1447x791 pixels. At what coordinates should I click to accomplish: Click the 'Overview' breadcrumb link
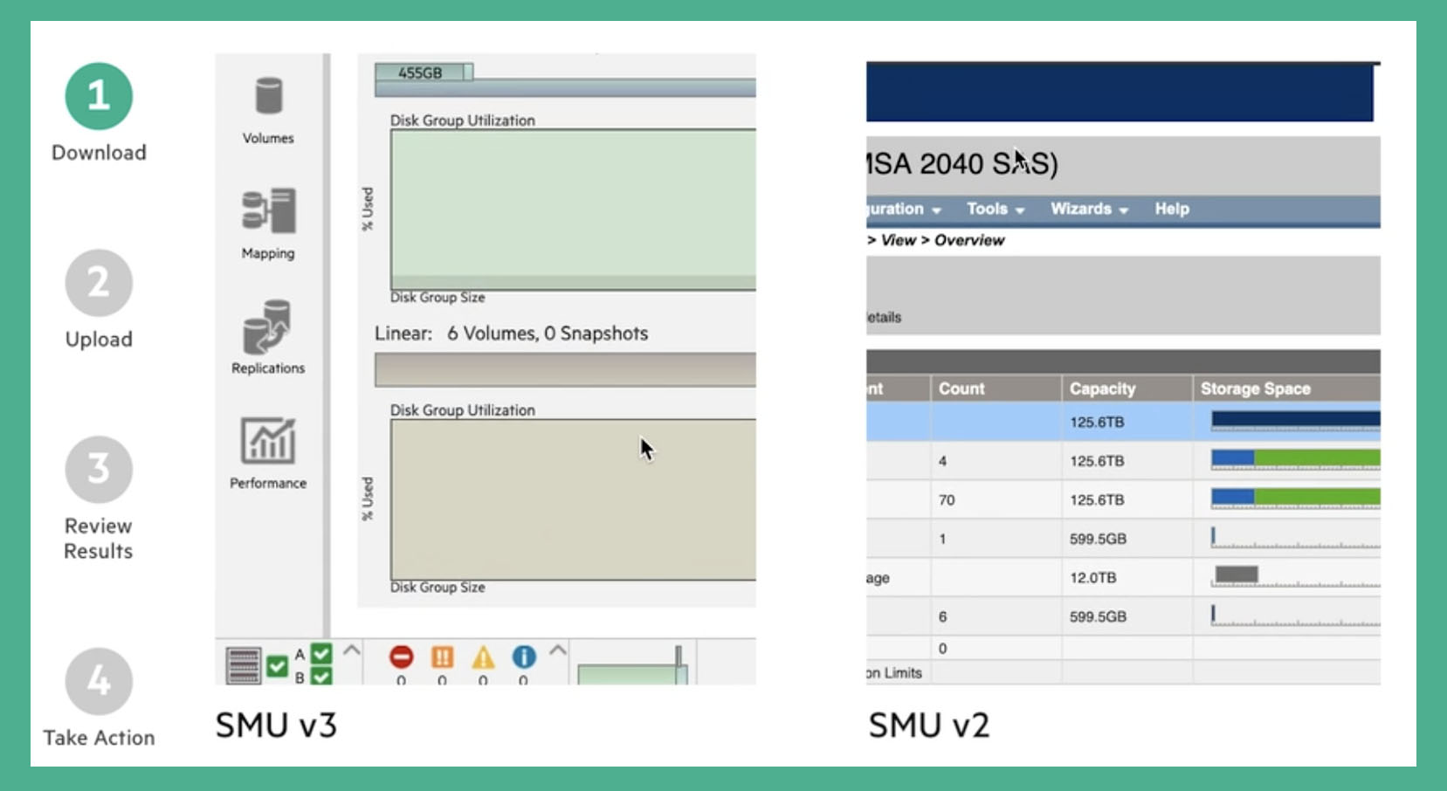point(969,240)
